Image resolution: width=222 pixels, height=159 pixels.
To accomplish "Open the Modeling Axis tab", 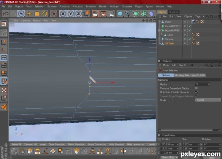I will point(182,75).
